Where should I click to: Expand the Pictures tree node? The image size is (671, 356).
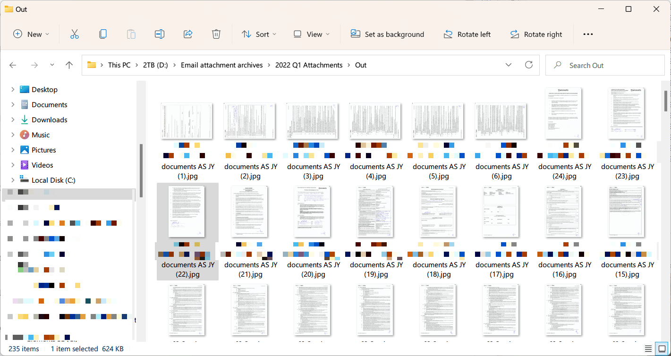(13, 150)
